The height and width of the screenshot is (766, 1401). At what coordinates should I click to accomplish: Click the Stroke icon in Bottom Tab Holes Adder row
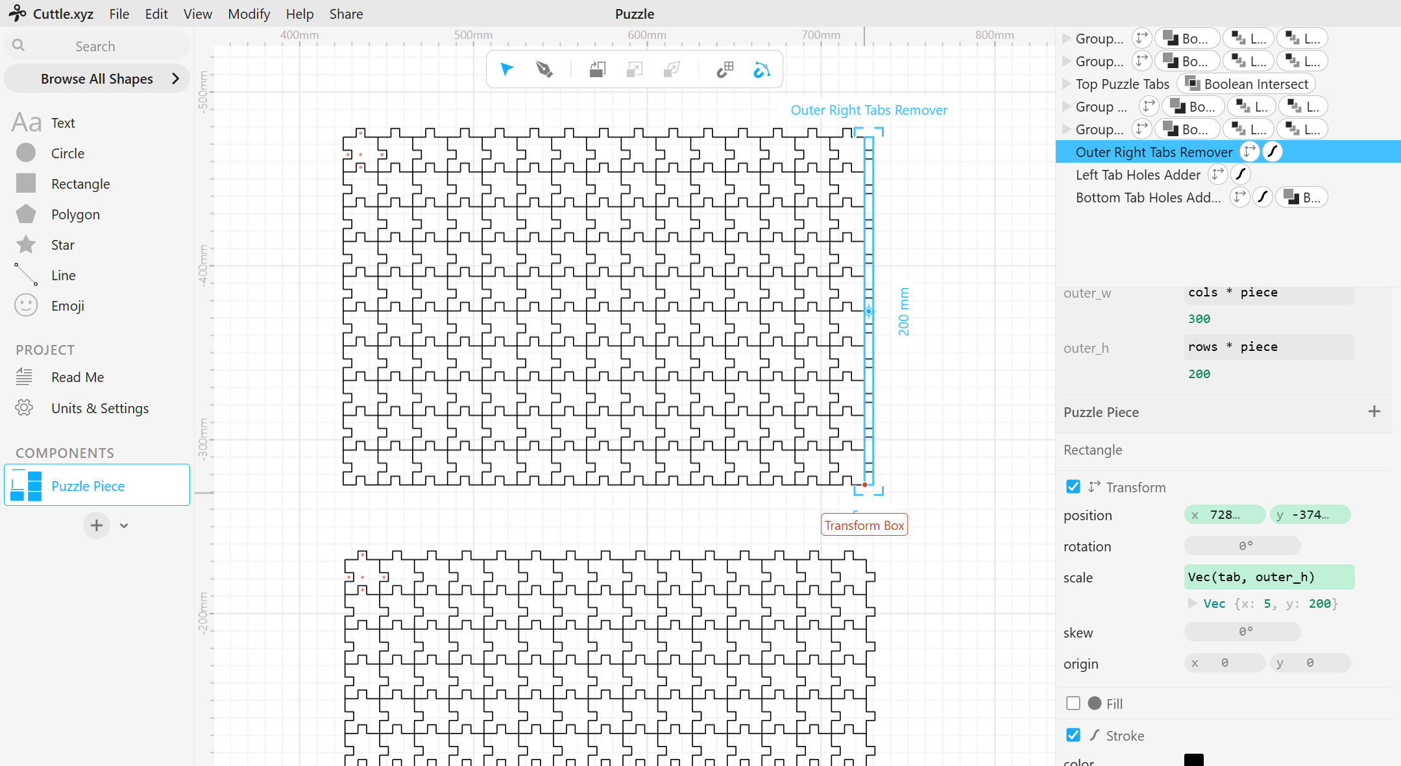1262,197
